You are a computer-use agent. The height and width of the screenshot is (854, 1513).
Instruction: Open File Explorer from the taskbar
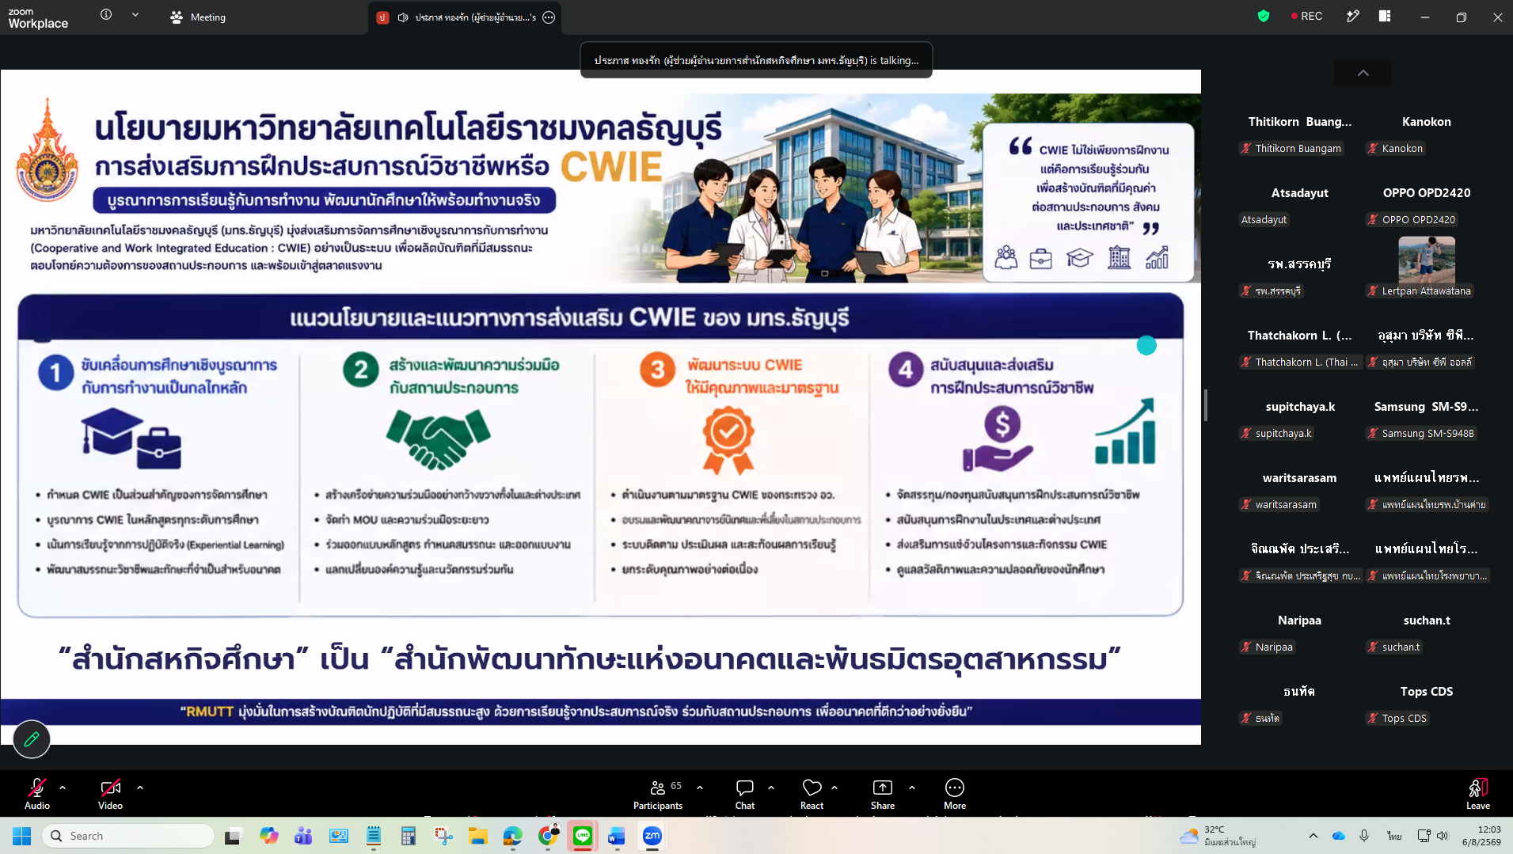[x=477, y=836]
